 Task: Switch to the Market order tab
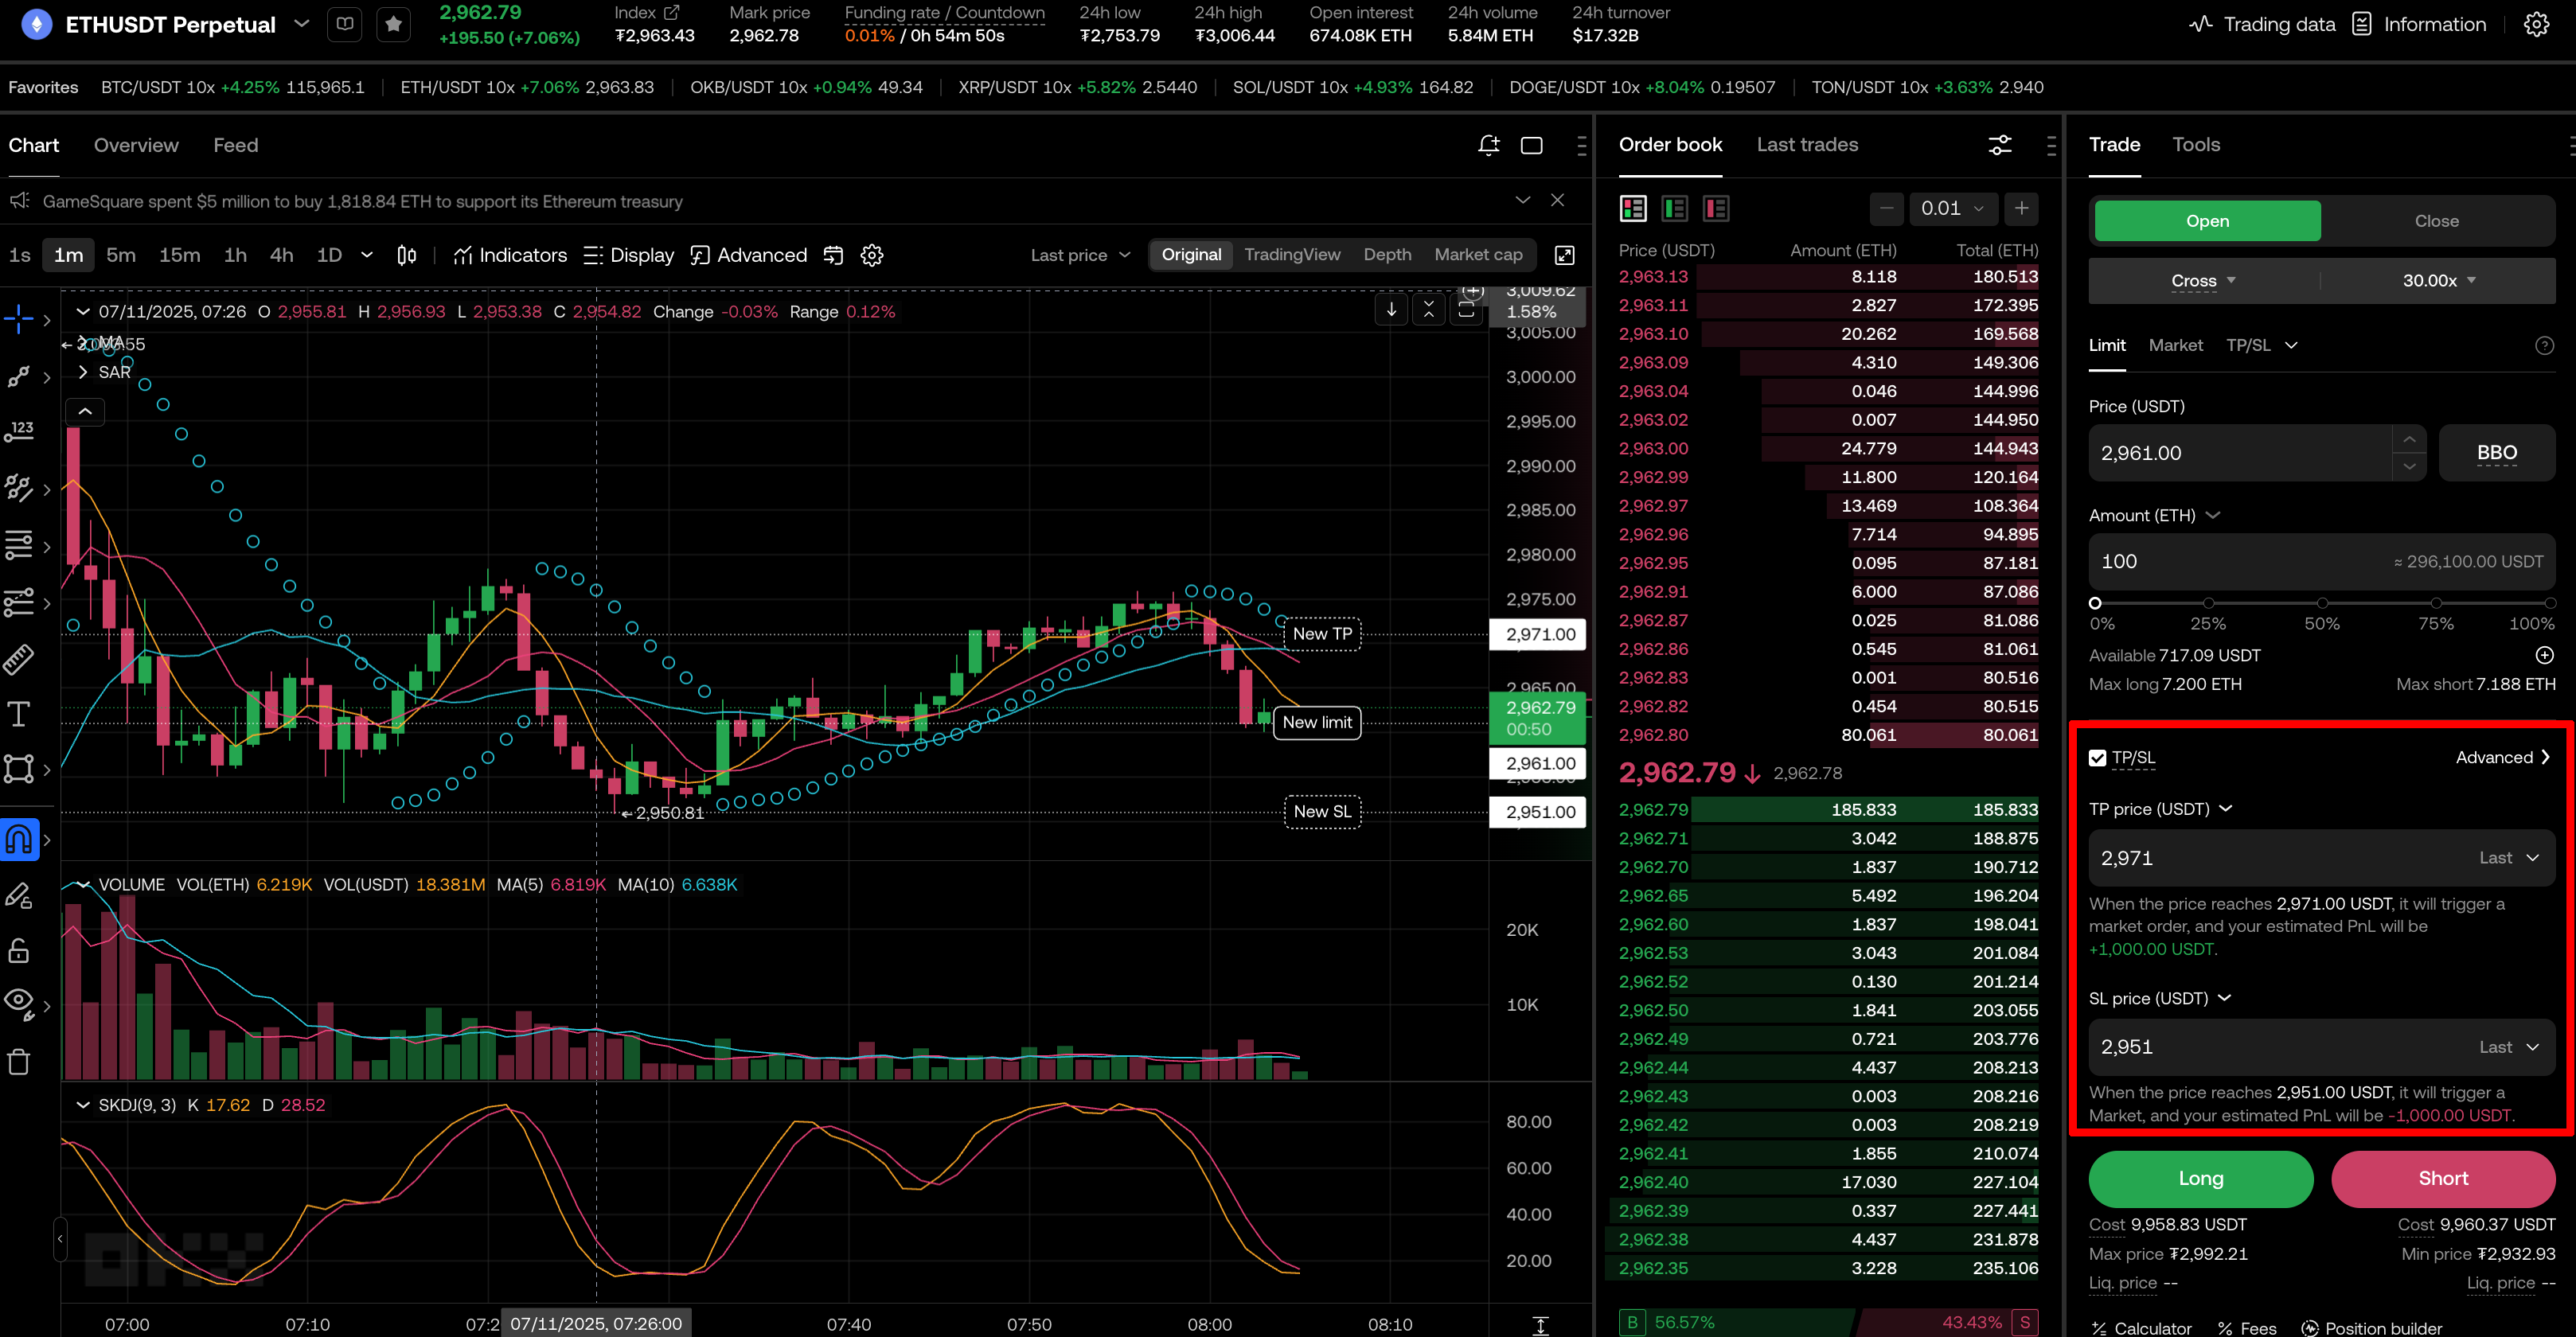[x=2175, y=345]
